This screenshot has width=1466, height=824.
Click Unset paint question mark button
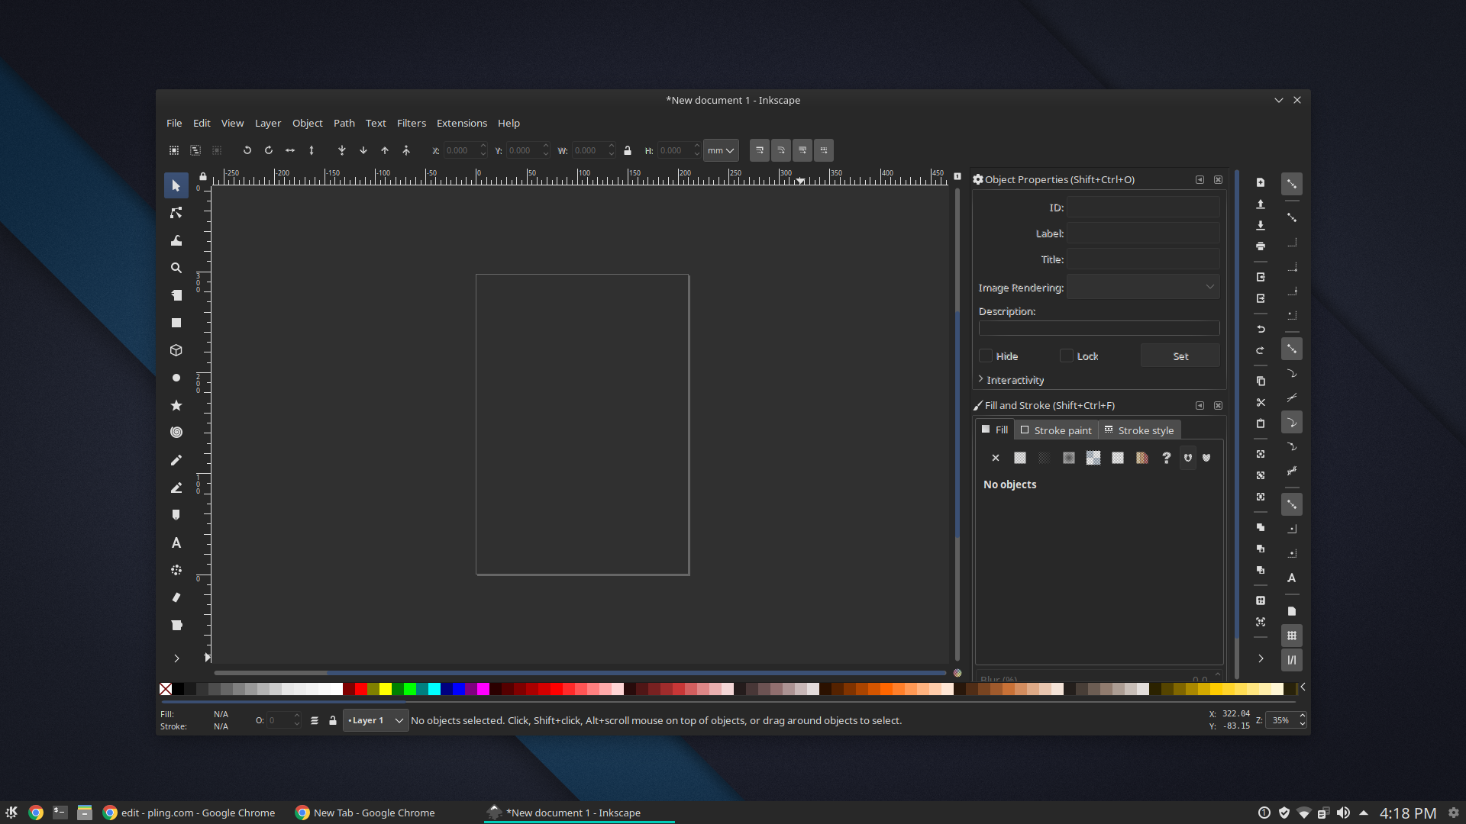pos(1167,458)
